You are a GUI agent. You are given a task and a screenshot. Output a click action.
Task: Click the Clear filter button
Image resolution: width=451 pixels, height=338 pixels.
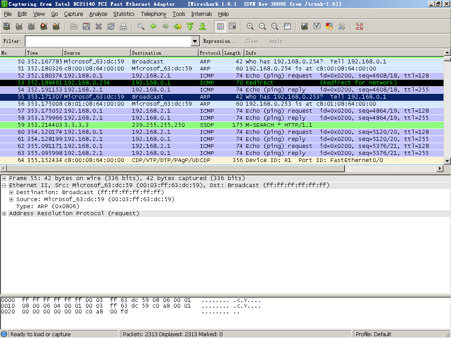point(252,41)
